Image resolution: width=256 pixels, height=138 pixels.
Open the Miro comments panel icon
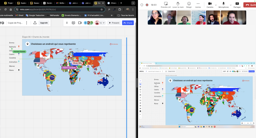pos(73,23)
